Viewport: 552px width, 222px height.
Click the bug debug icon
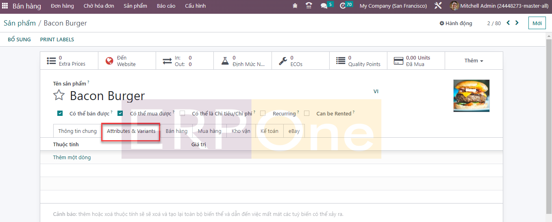pyautogui.click(x=295, y=6)
